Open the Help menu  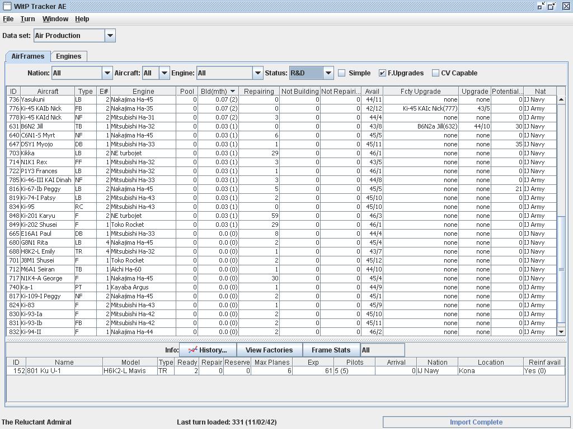[x=82, y=19]
